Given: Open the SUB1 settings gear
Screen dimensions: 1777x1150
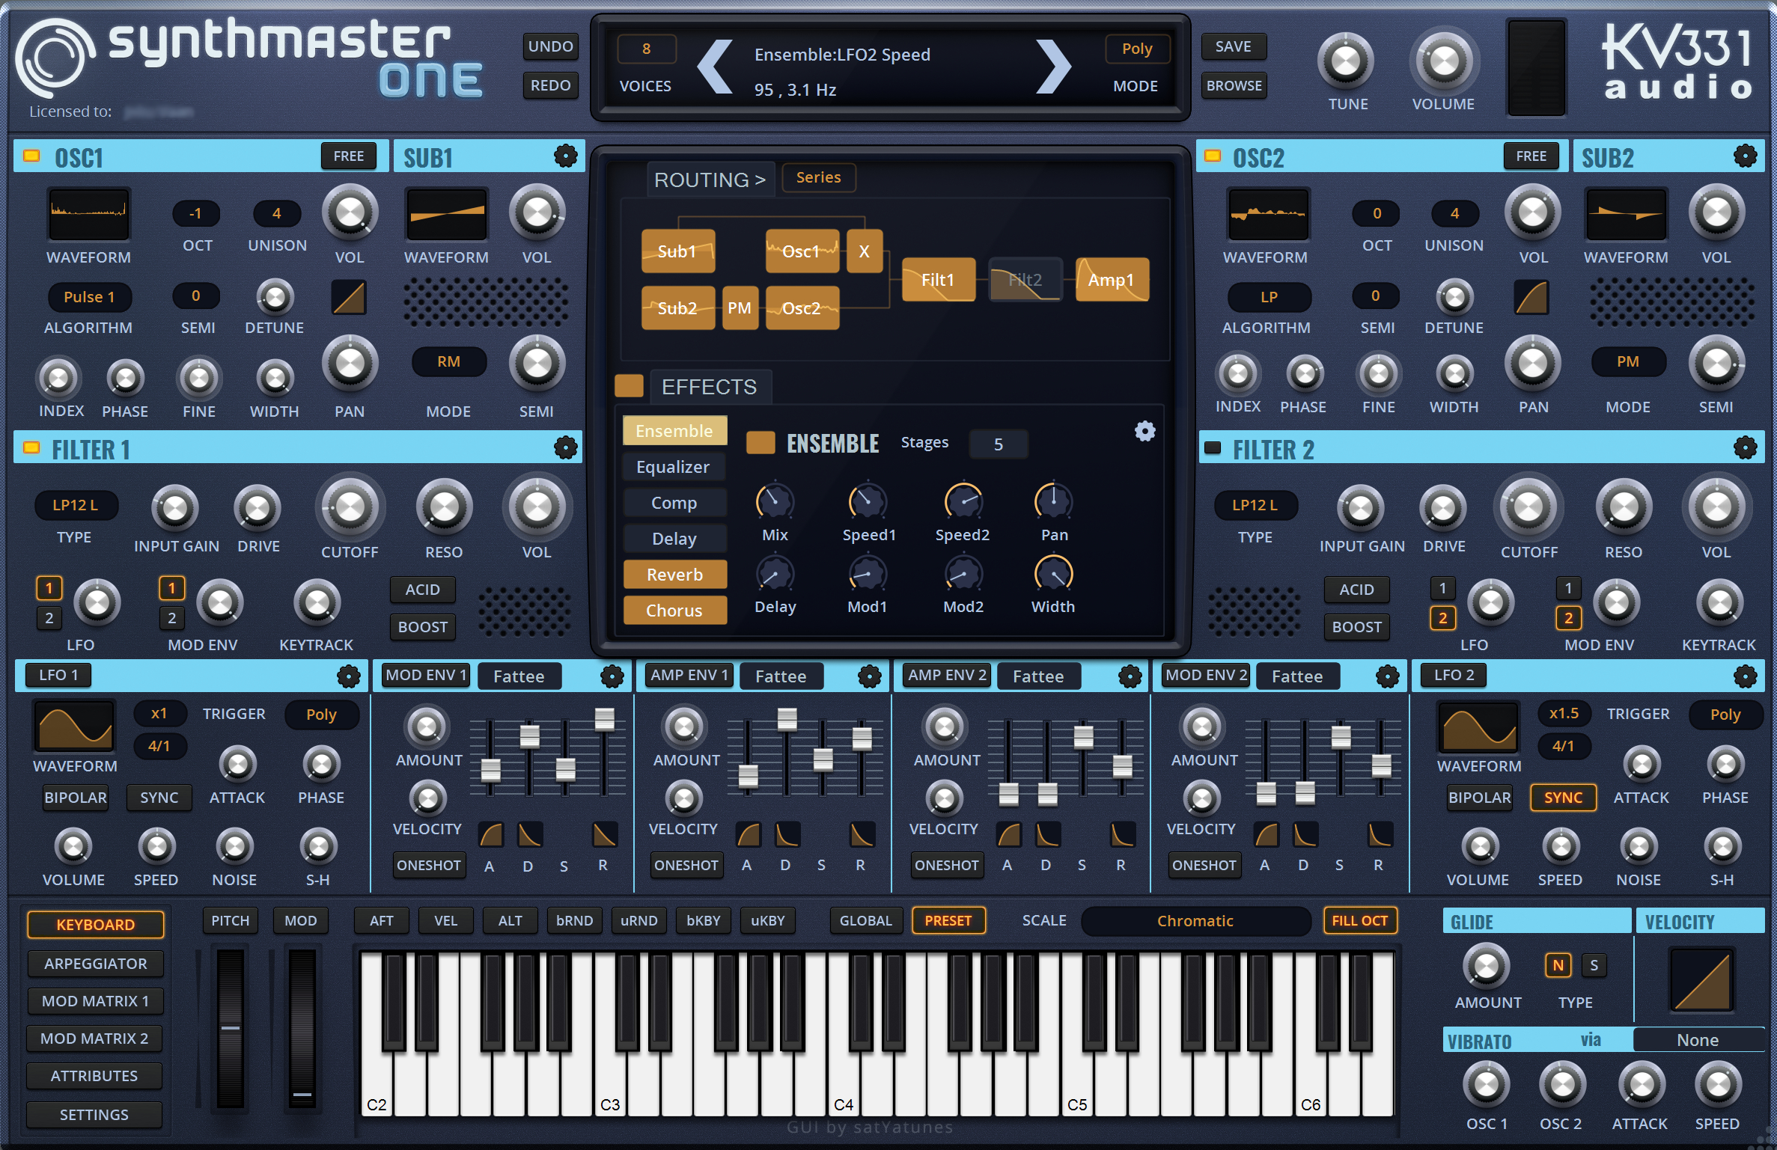Looking at the screenshot, I should pyautogui.click(x=565, y=156).
